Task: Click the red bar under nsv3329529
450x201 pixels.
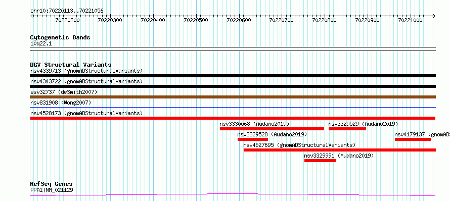Action: click(x=347, y=129)
